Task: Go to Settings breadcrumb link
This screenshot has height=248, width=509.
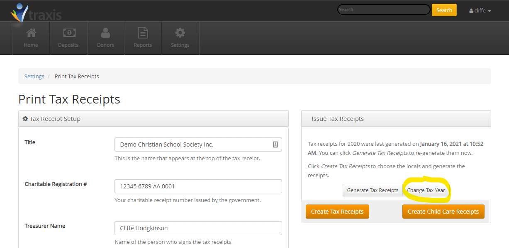Action: point(34,76)
